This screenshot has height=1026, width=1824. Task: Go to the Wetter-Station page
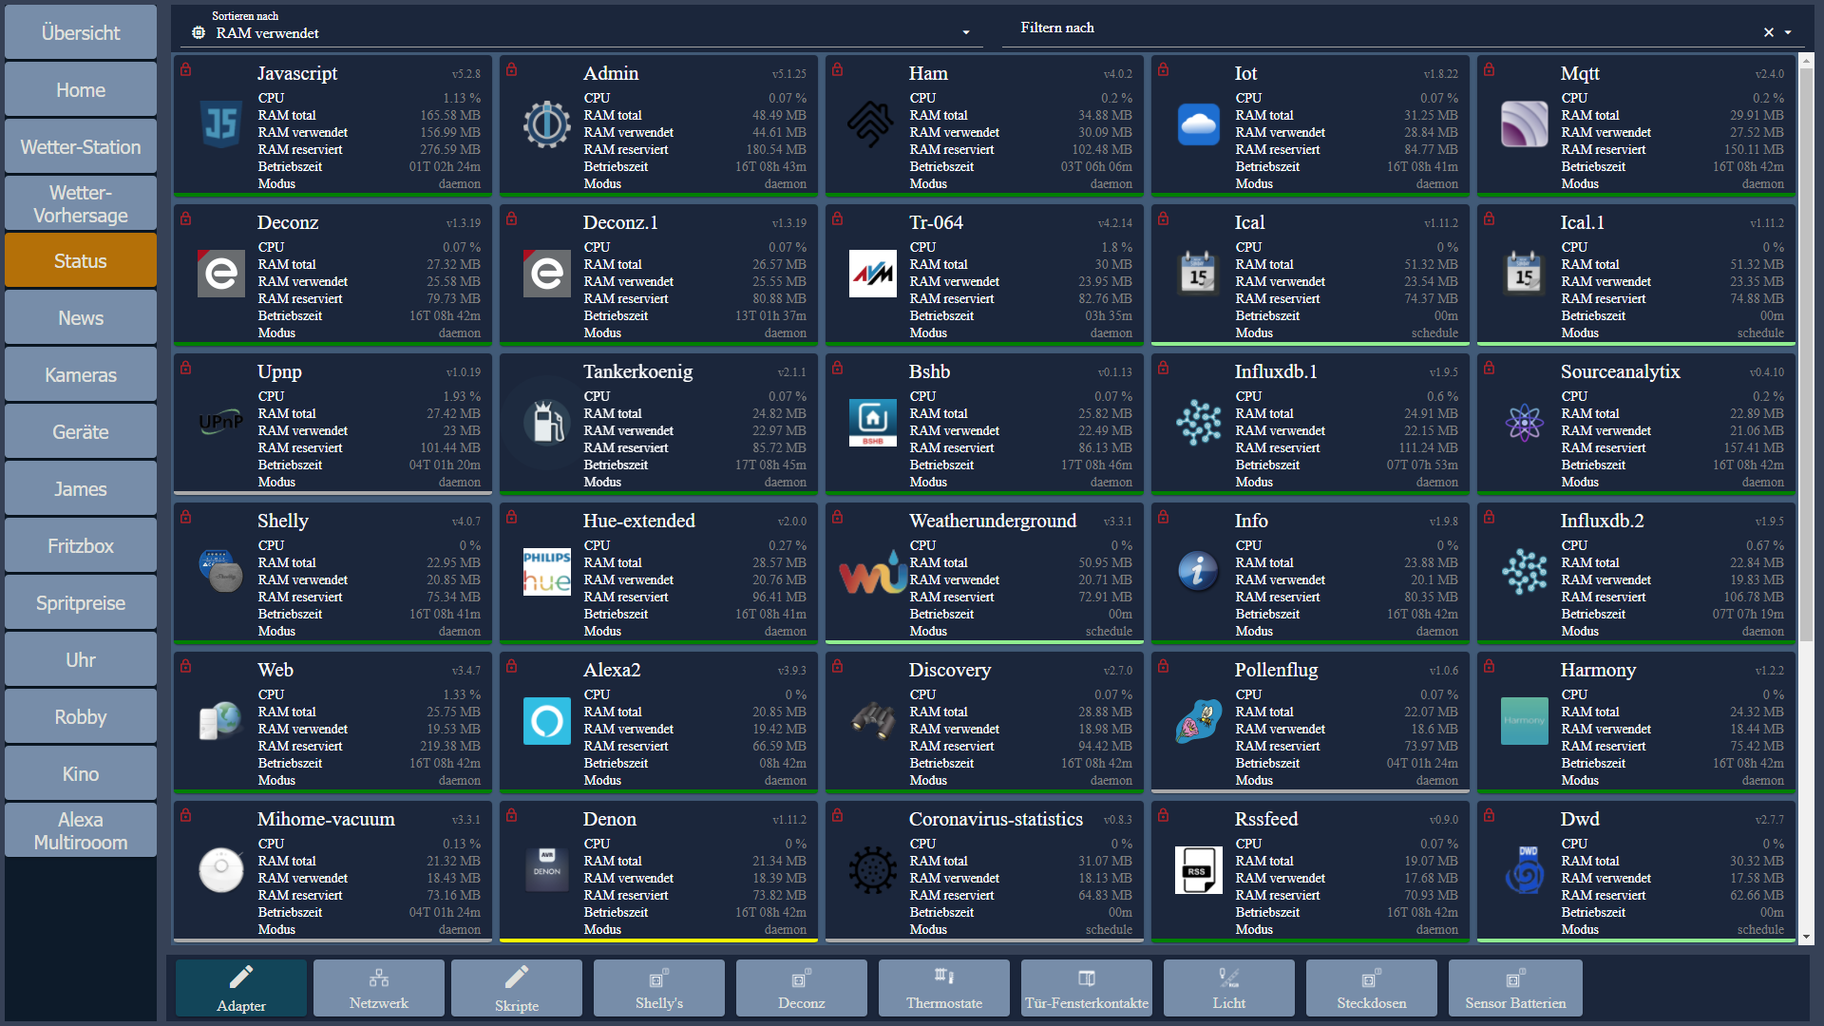[x=81, y=146]
